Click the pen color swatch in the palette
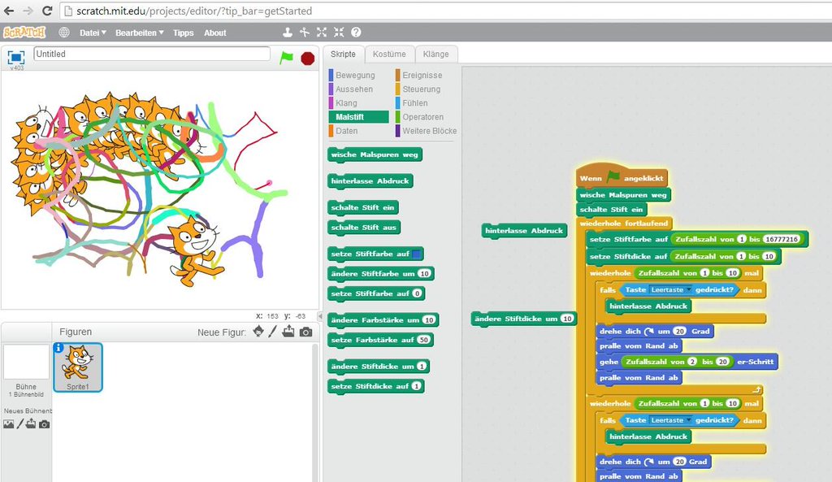This screenshot has width=832, height=482. coord(417,254)
